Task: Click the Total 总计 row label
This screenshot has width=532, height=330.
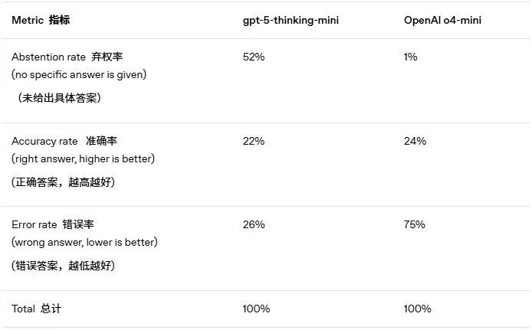Action: (x=36, y=309)
